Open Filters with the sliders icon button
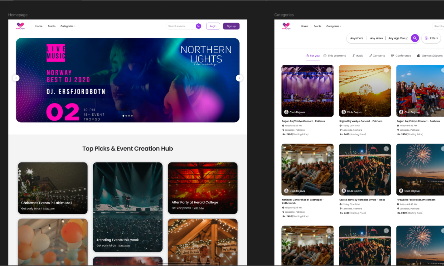444x266 pixels. (x=431, y=38)
